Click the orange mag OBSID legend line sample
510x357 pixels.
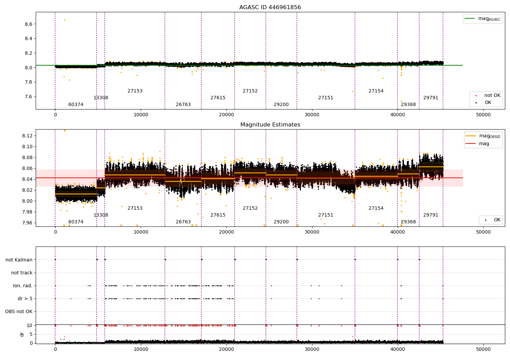[x=471, y=136]
